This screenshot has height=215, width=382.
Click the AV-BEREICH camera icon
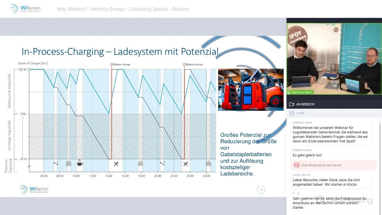(x=292, y=104)
